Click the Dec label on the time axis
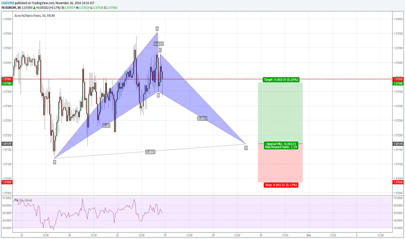This screenshot has width=405, height=239. pyautogui.click(x=309, y=235)
